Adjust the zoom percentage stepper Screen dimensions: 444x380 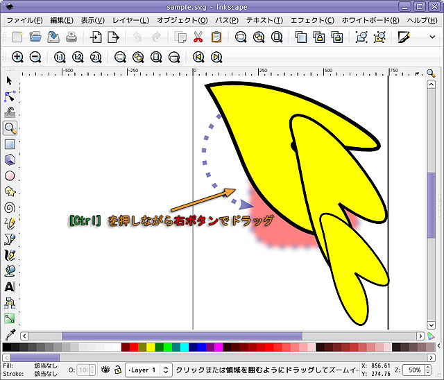(428, 370)
